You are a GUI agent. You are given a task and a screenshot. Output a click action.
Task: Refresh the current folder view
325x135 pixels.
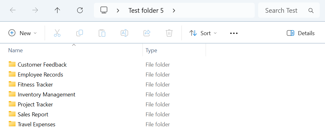pyautogui.click(x=80, y=10)
